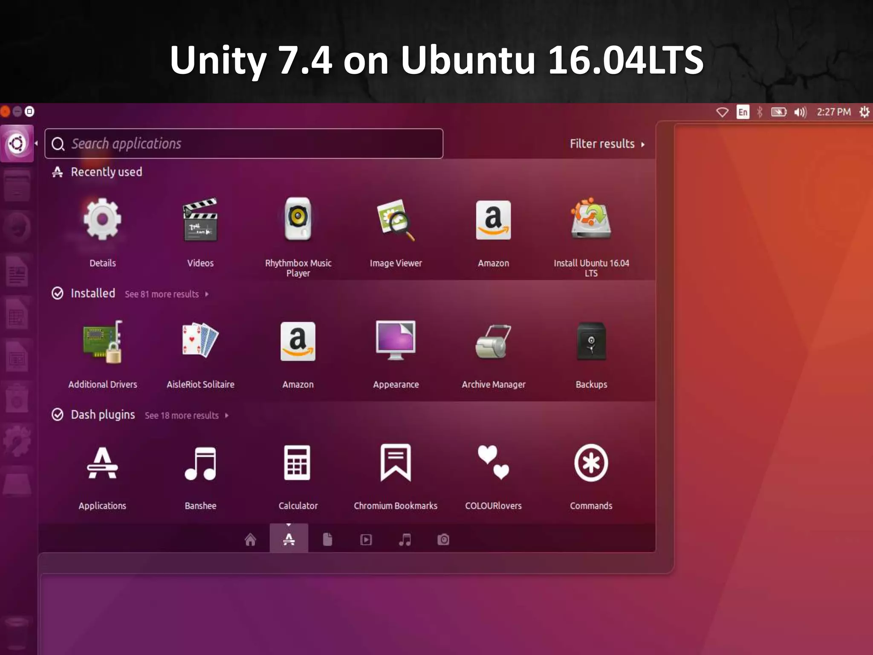Image resolution: width=873 pixels, height=655 pixels.
Task: Open the Wi-Fi network indicator
Action: 722,112
